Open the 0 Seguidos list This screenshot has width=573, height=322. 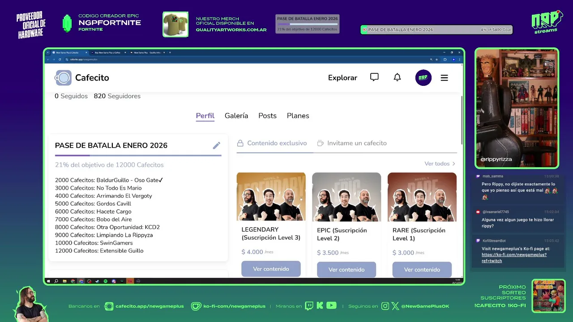[x=71, y=96]
